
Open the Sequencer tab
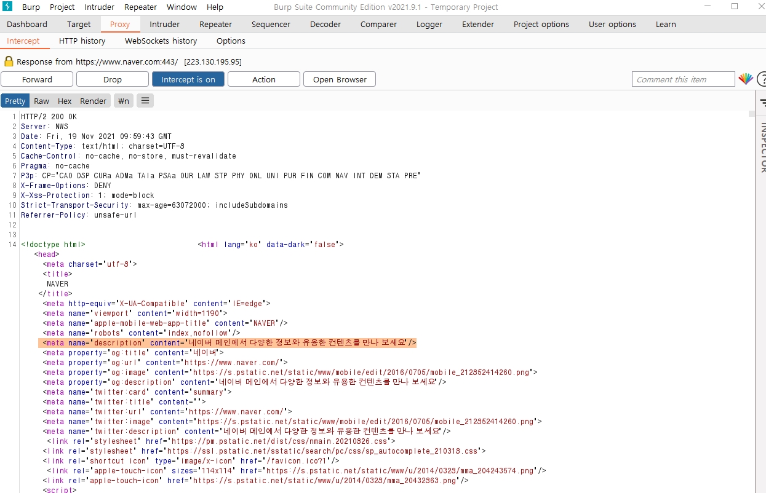coord(271,24)
